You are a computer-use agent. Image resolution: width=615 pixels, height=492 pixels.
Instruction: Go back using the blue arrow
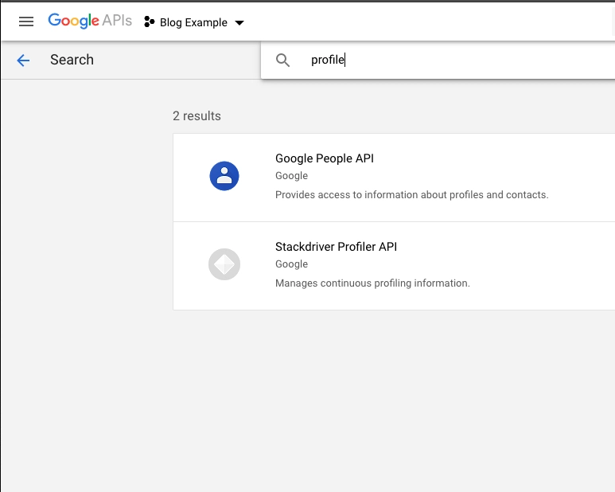(23, 61)
